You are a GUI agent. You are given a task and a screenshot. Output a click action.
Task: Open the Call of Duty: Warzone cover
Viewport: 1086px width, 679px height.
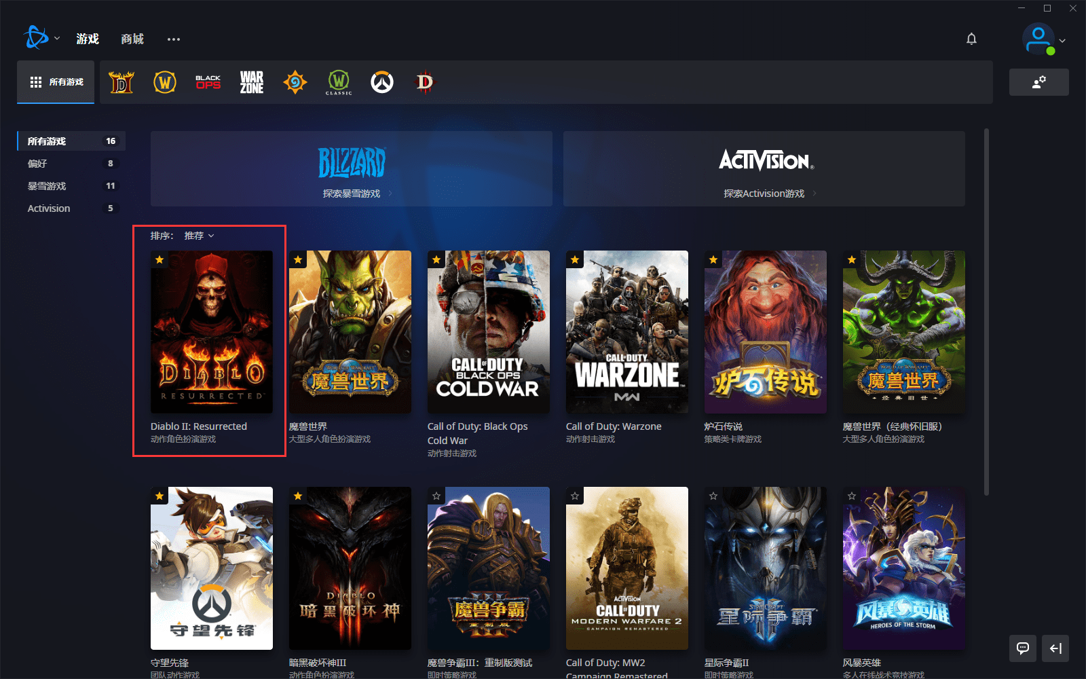coord(626,331)
